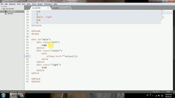Click the file icon beside site.html
This screenshot has height=98, width=175.
pyautogui.click(x=6, y=14)
